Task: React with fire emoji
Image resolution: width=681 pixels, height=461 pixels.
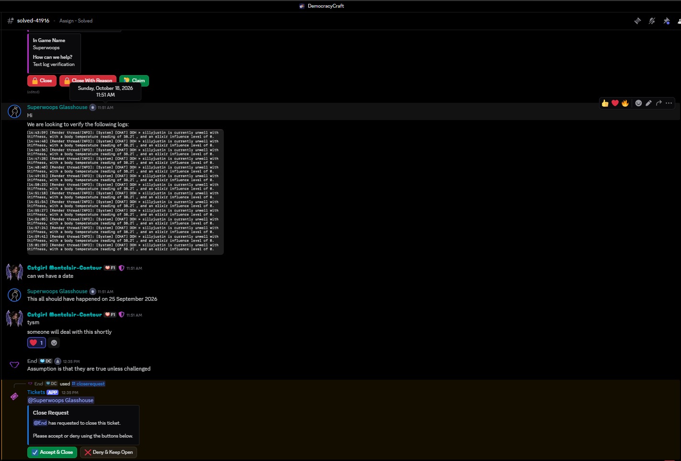Action: 625,103
